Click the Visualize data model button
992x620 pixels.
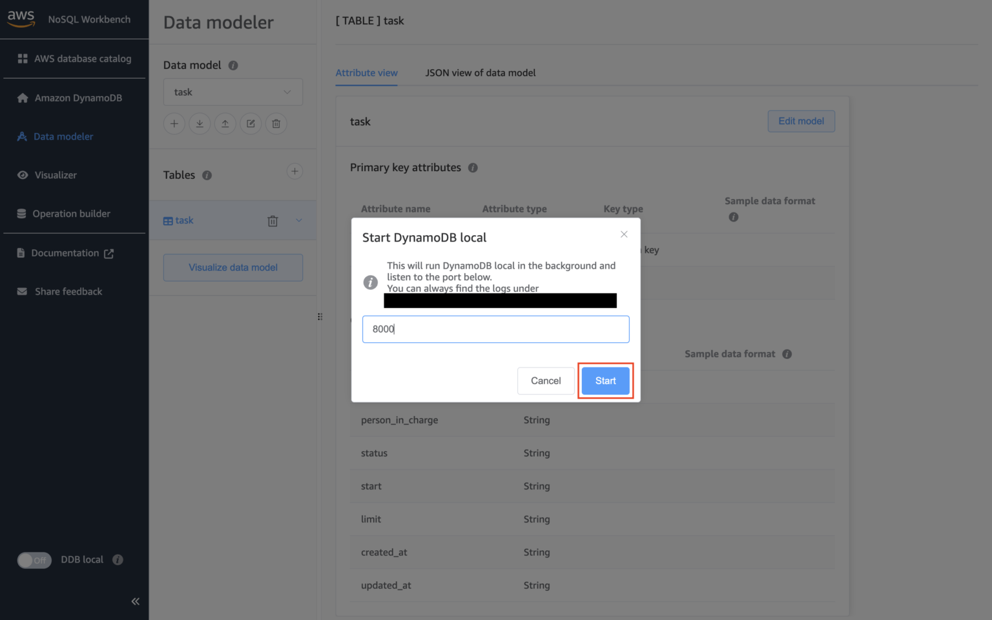point(232,267)
